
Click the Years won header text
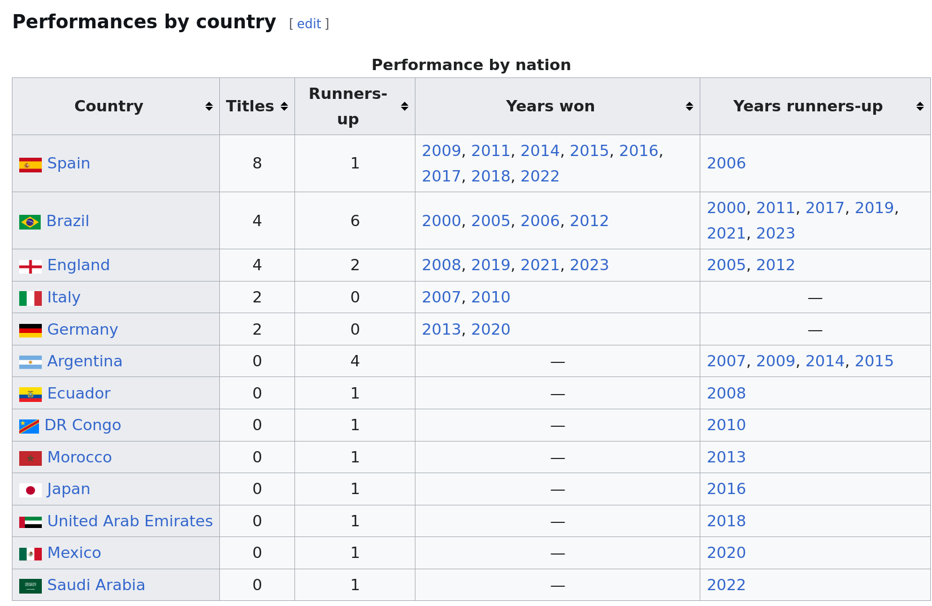click(550, 106)
